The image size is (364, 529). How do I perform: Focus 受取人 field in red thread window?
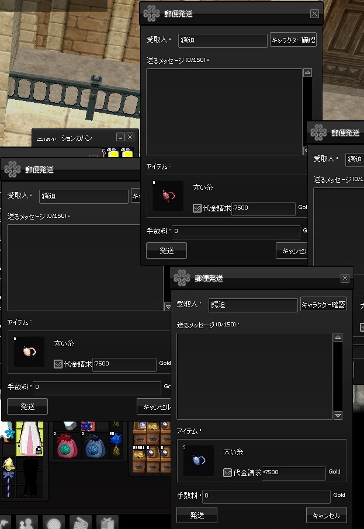click(x=223, y=40)
